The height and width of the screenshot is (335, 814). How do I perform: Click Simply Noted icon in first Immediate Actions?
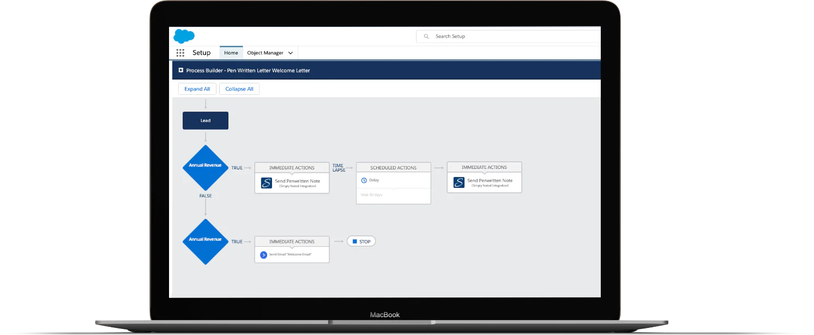266,183
